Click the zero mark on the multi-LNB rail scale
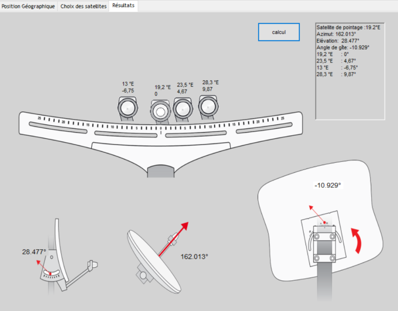The image size is (398, 311). click(161, 129)
